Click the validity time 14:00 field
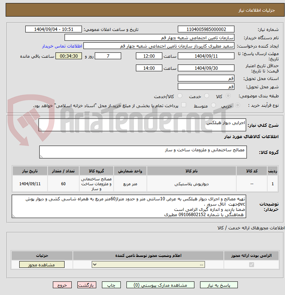The height and width of the screenshot is (295, 285). pyautogui.click(x=149, y=68)
